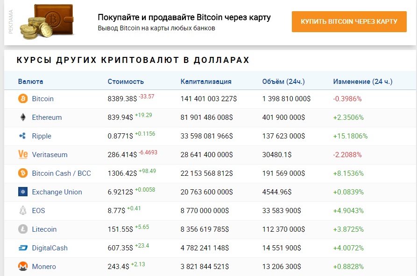
Task: Click the Bitcoin coin icon
Action: 22,99
